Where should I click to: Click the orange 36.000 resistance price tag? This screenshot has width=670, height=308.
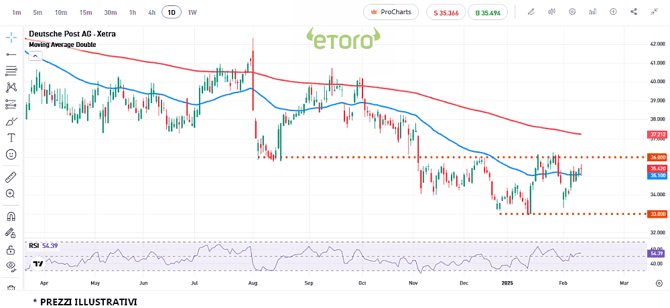coord(658,157)
